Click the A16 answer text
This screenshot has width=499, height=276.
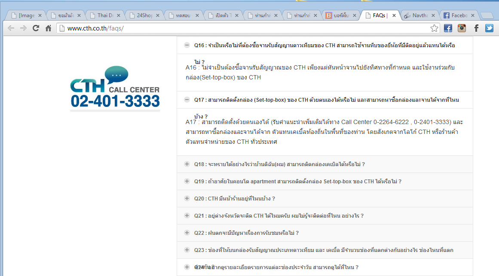click(x=320, y=73)
